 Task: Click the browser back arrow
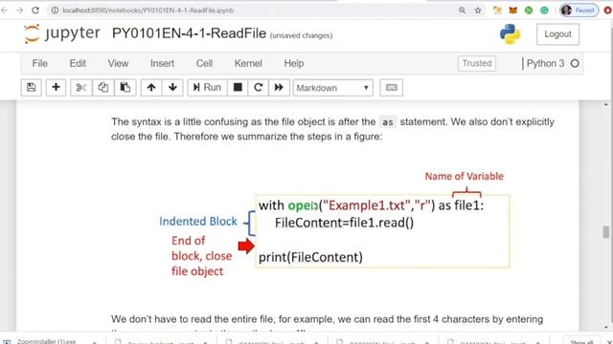point(5,11)
